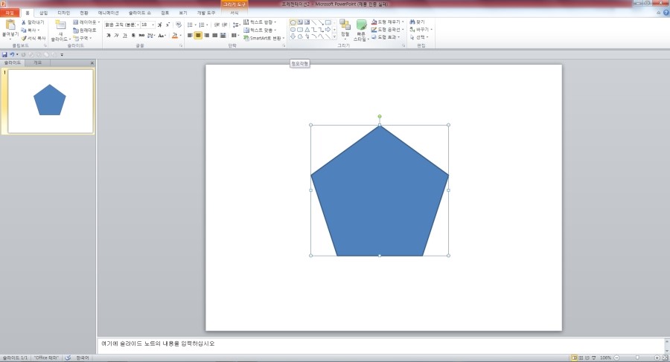Click the zoom slider handle
670x362 pixels.
point(637,358)
